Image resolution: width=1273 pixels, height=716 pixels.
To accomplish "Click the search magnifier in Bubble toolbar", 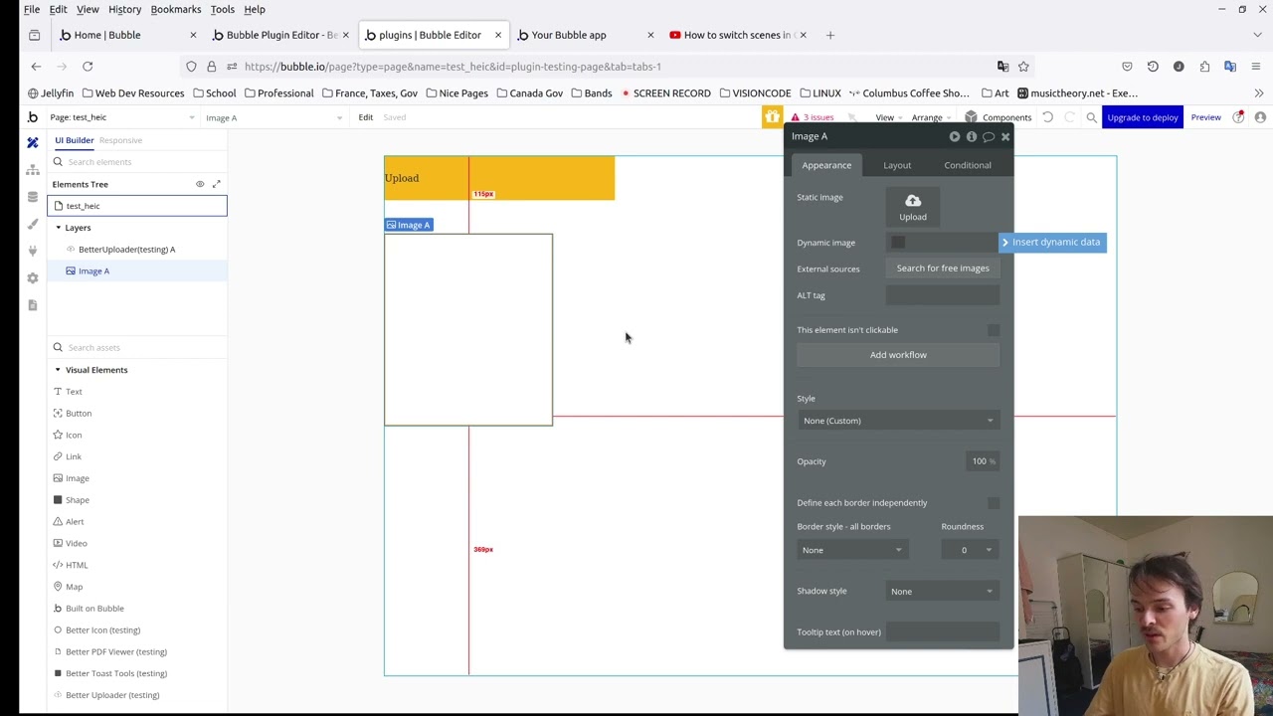I will 1091,117.
